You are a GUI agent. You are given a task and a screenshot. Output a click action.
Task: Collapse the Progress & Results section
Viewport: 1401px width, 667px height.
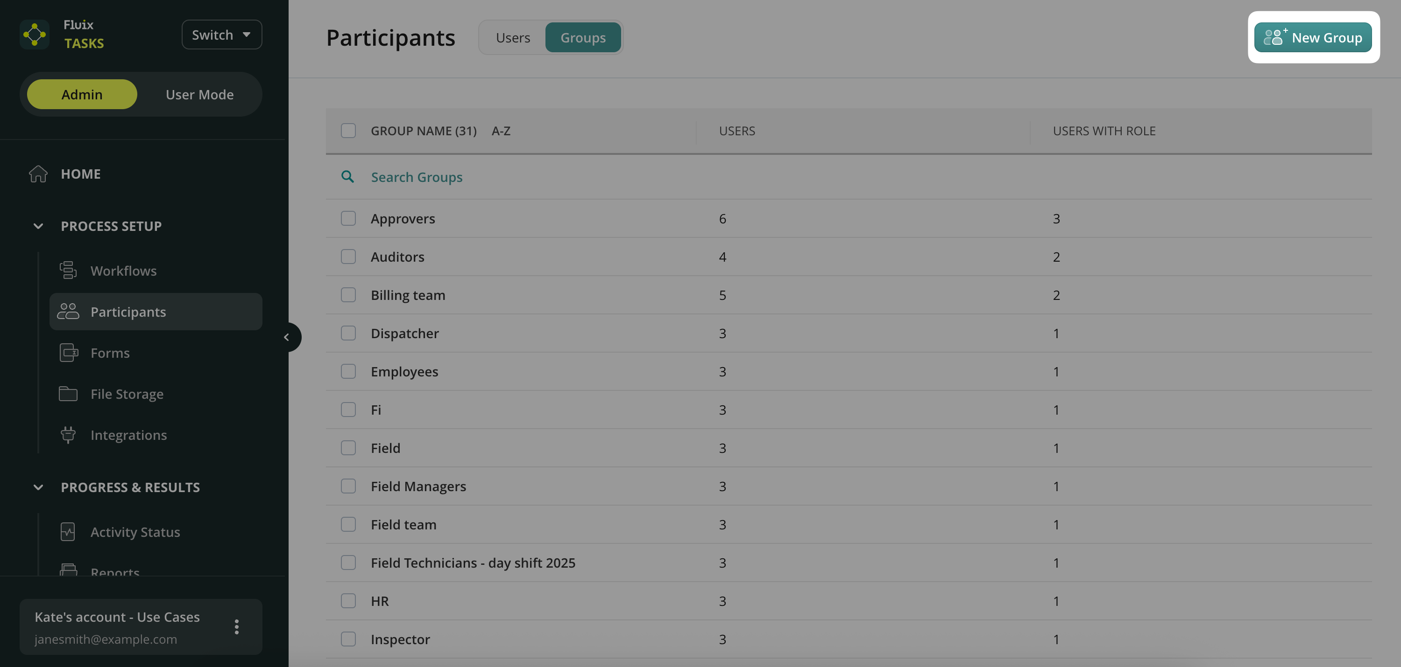click(x=38, y=487)
